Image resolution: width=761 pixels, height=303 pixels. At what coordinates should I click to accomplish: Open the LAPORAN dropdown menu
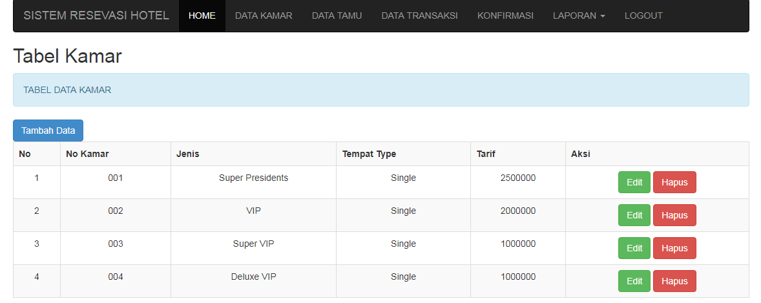578,16
